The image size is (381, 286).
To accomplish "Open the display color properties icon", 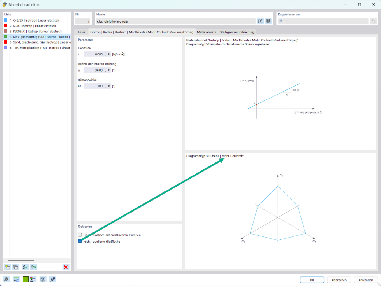I will (x=33, y=279).
